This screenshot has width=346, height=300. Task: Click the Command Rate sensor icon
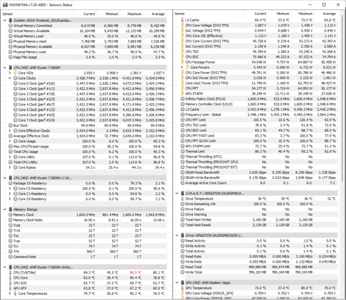tap(10, 257)
